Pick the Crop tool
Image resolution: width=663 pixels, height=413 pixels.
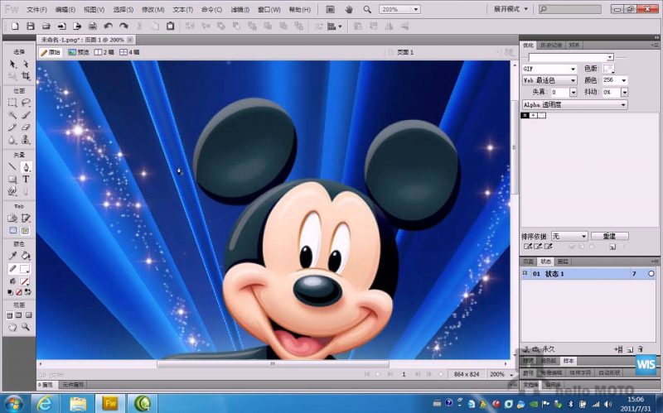pos(26,76)
